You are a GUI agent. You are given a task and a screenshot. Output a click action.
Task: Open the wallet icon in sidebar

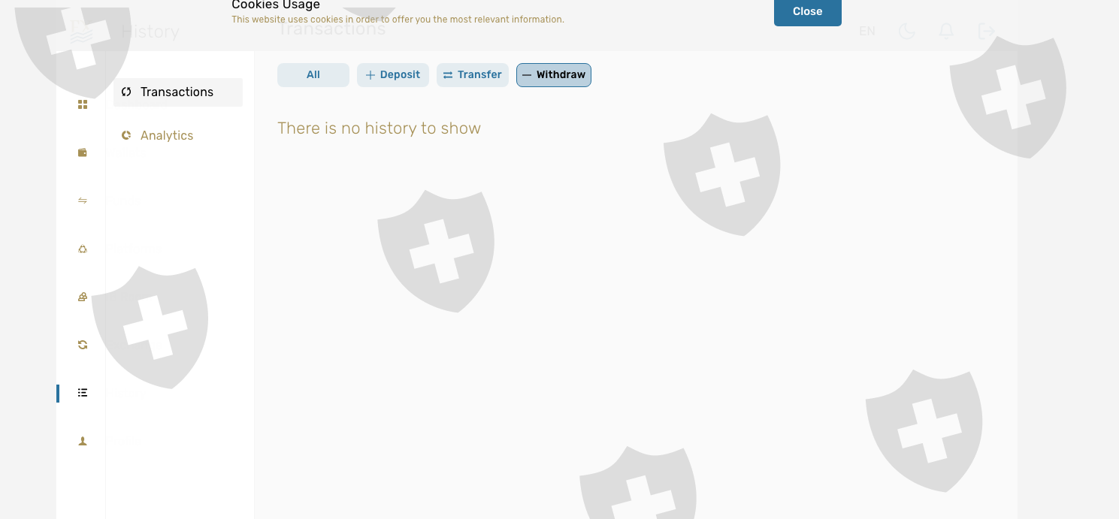click(83, 152)
